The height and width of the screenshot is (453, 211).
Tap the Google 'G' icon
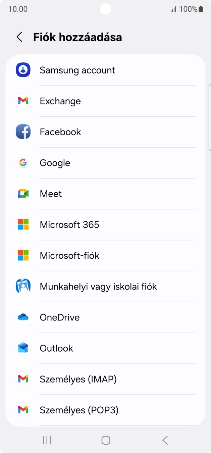[23, 163]
